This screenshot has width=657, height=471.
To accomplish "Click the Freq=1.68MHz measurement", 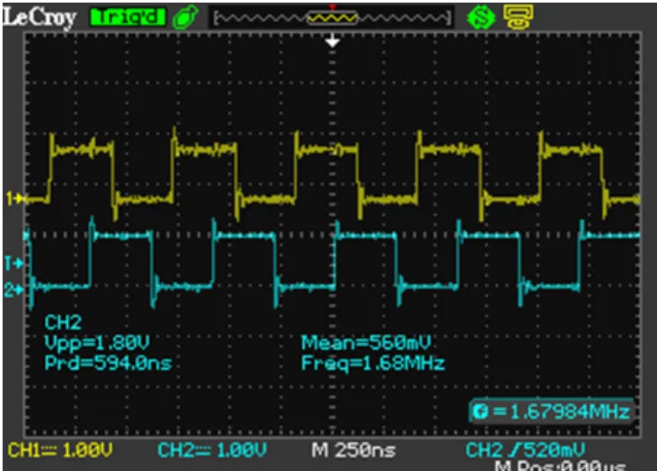I will (x=373, y=362).
